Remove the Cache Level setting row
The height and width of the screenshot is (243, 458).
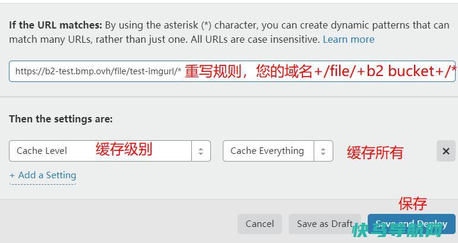click(446, 151)
